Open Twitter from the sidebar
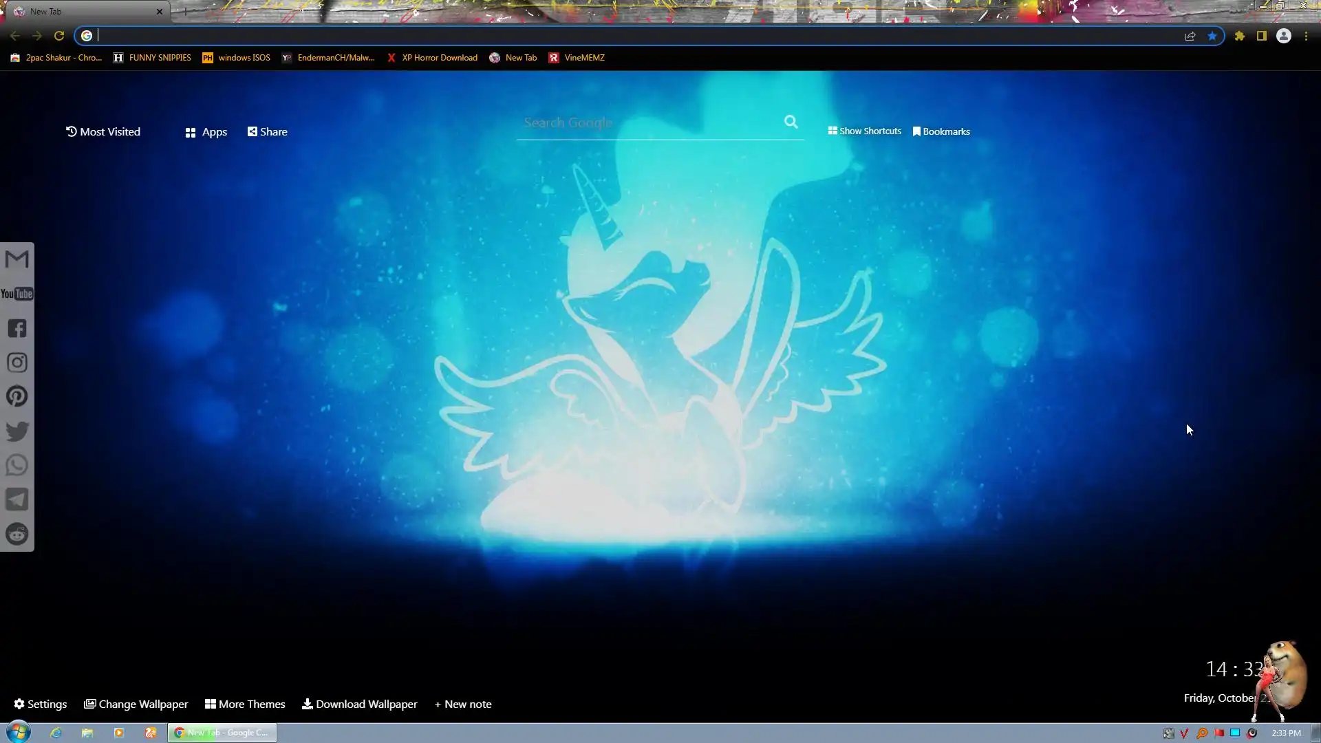The image size is (1321, 743). 17,431
